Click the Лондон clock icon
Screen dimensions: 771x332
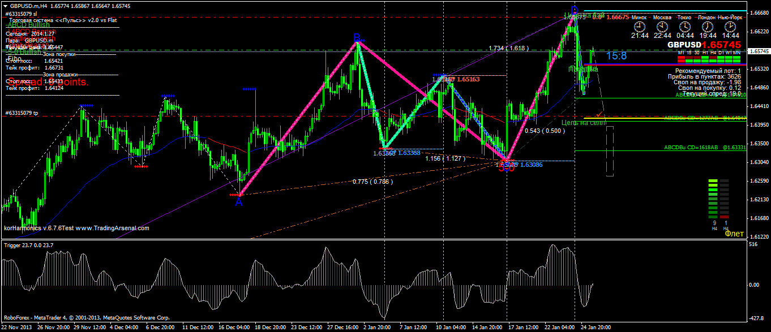[x=706, y=27]
